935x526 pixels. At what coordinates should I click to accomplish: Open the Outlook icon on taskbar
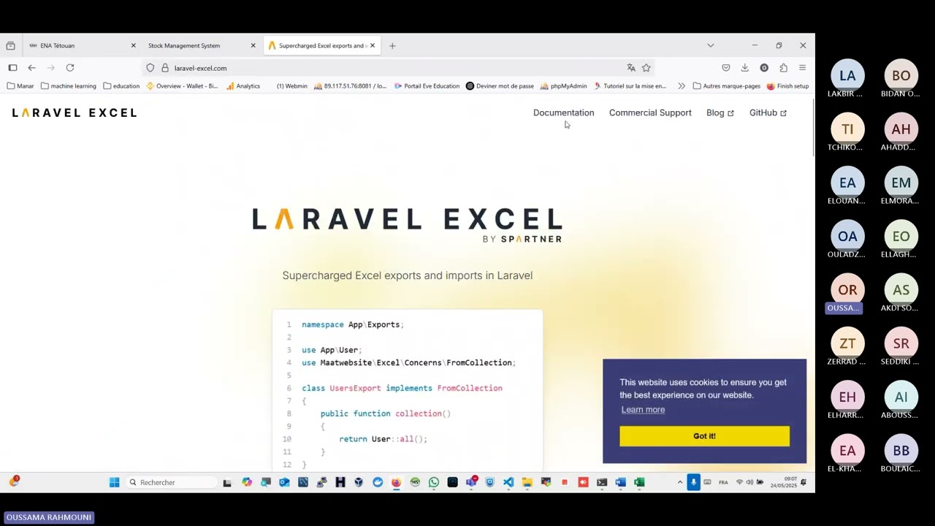click(284, 482)
